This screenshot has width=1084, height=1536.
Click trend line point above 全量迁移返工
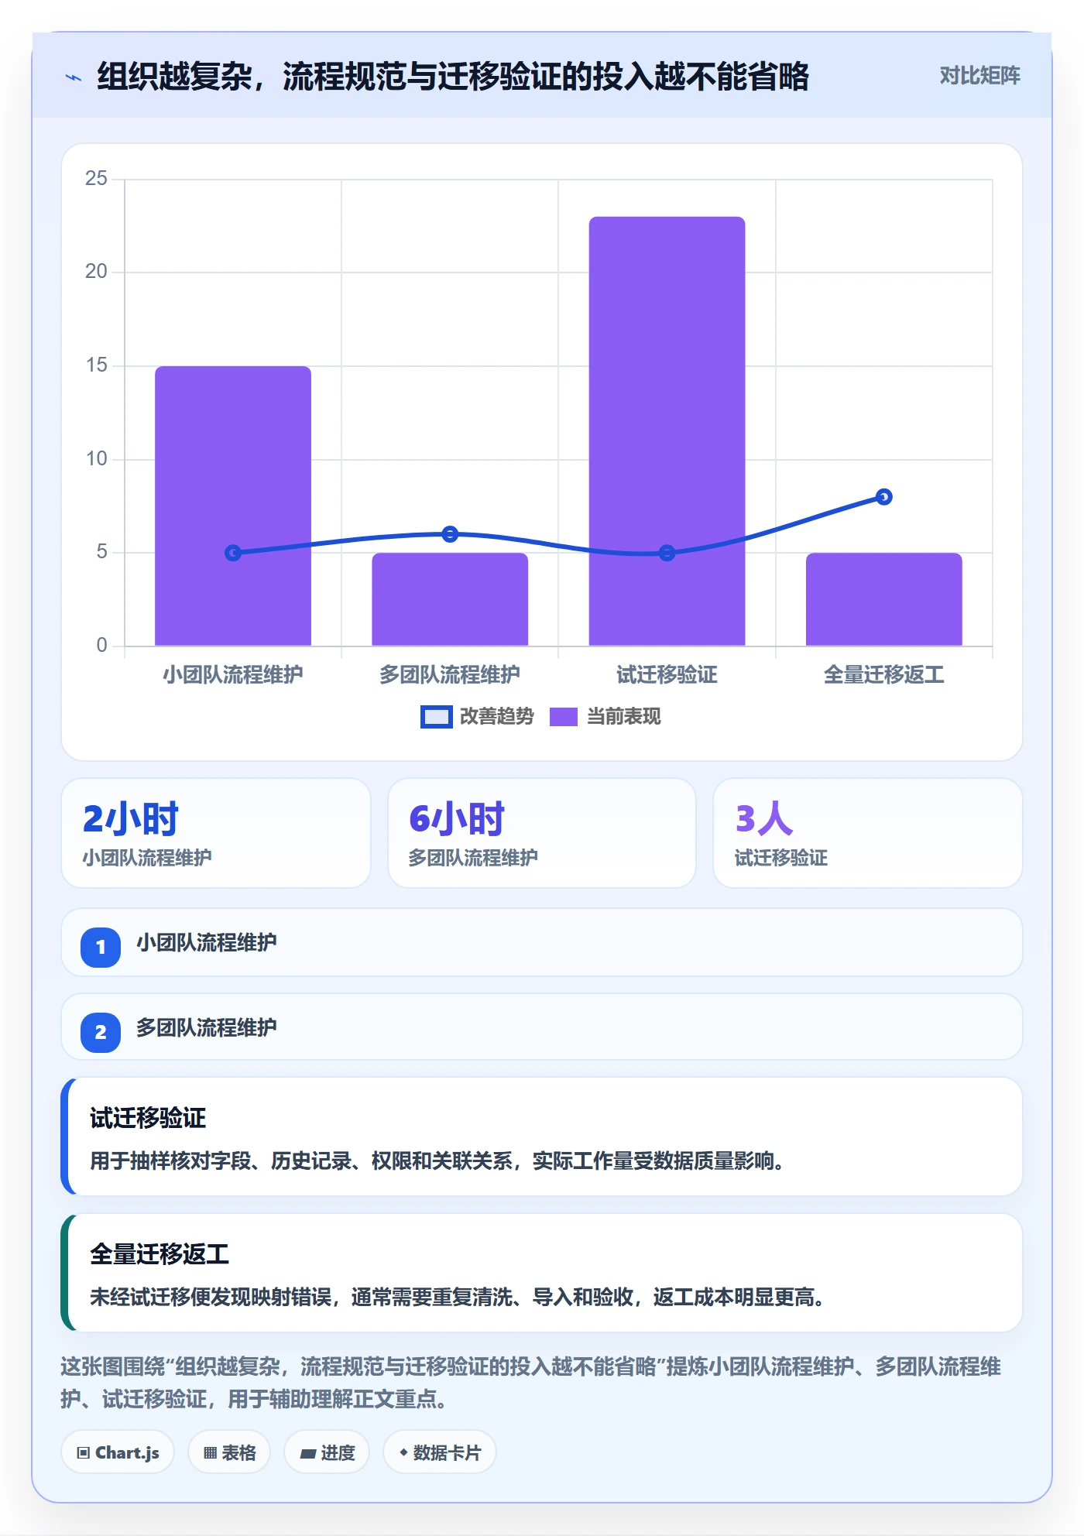884,497
